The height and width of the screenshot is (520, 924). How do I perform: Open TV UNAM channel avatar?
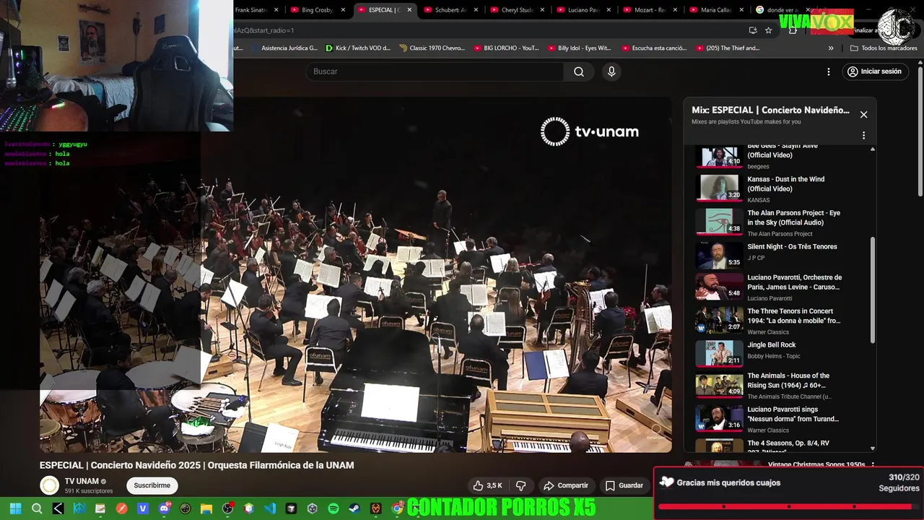click(49, 485)
